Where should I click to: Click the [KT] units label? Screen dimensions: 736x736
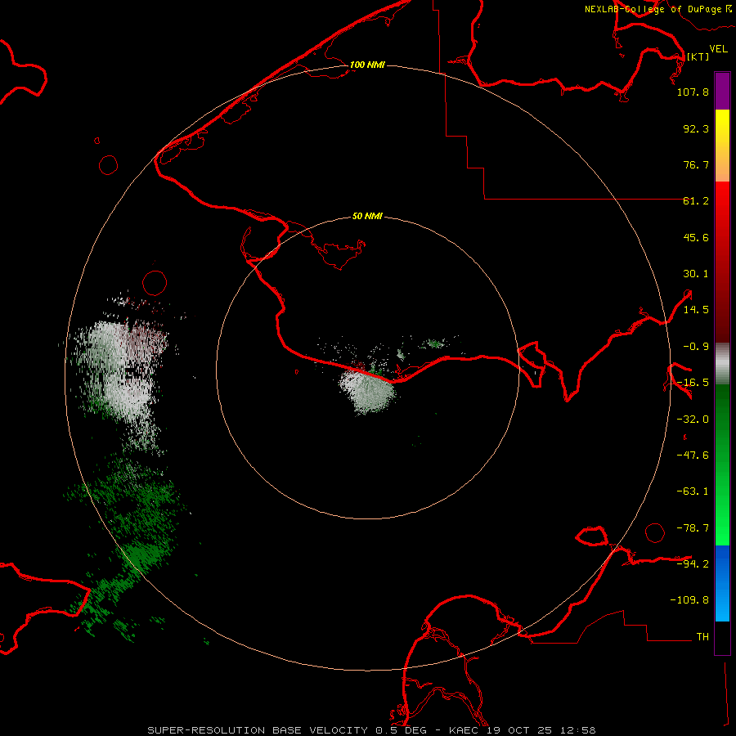tap(698, 56)
